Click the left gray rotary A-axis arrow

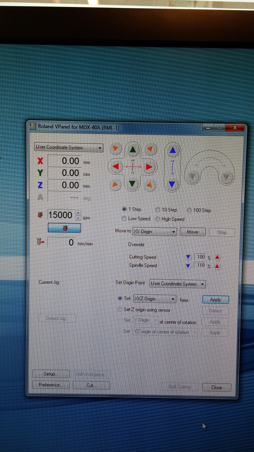pos(193,177)
